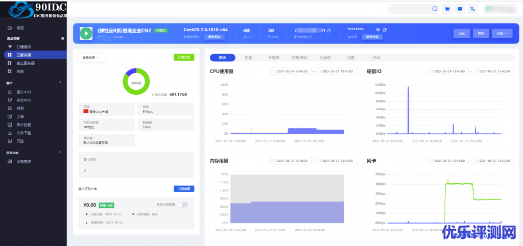Copy the password using copy icon
The height and width of the screenshot is (246, 523).
386,30
